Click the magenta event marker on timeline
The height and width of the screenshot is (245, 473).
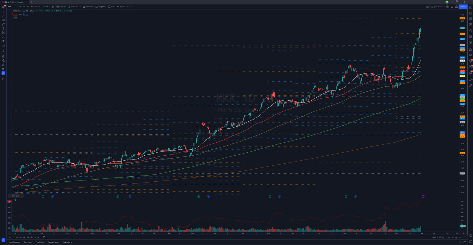pyautogui.click(x=423, y=196)
